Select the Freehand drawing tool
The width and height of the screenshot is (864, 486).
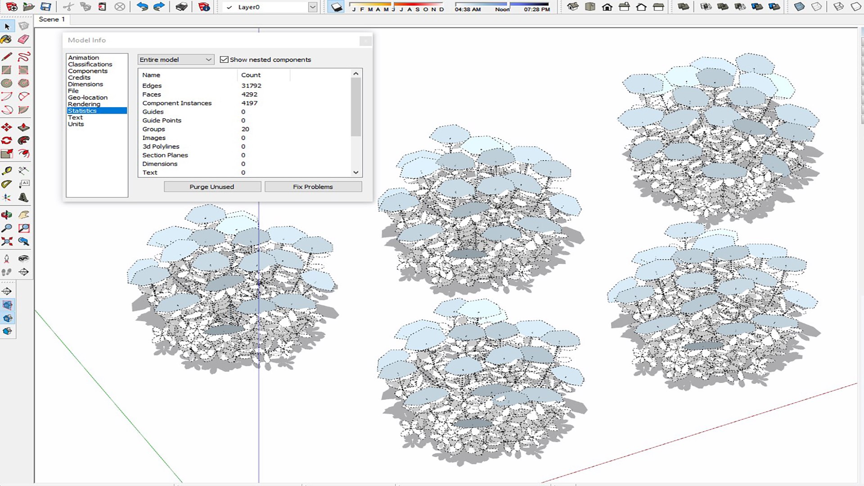tap(23, 57)
